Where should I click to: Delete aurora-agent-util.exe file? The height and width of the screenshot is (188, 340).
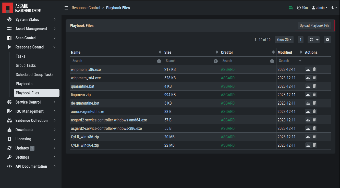pos(314,111)
